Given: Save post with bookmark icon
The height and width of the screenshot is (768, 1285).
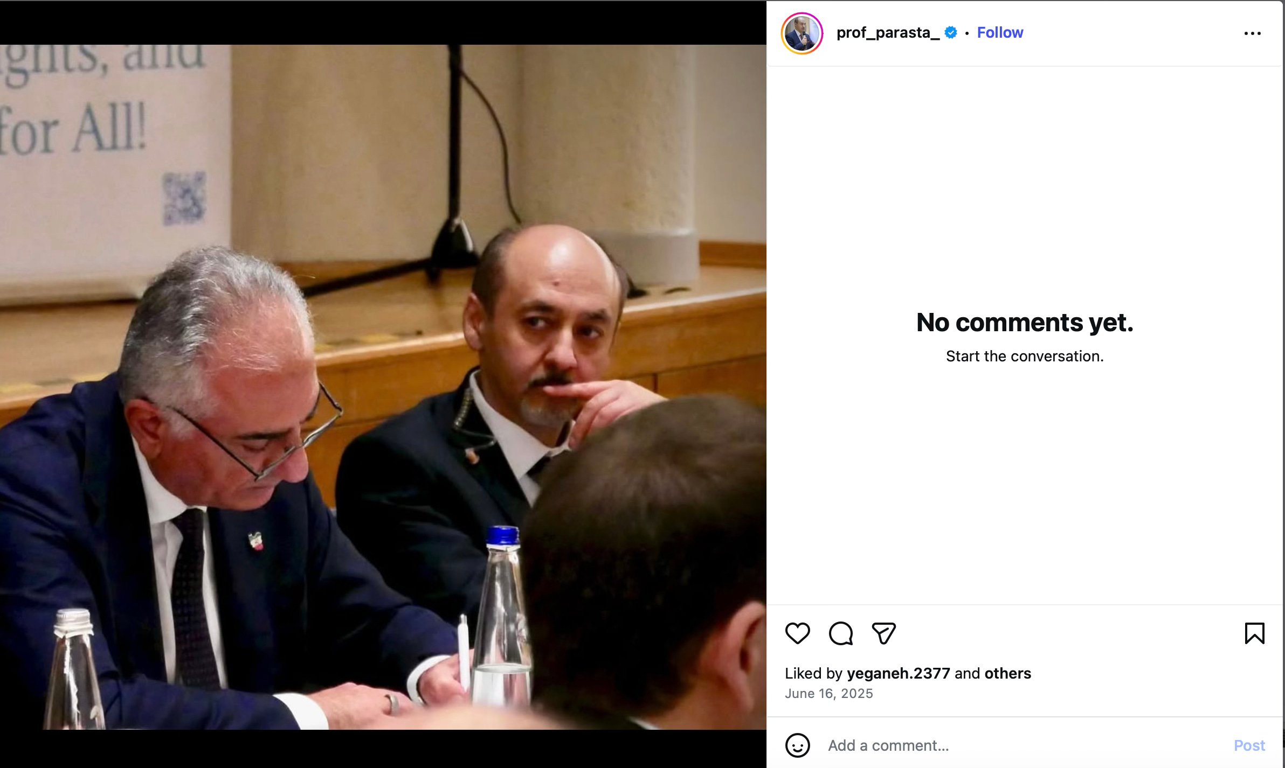Looking at the screenshot, I should (x=1254, y=633).
